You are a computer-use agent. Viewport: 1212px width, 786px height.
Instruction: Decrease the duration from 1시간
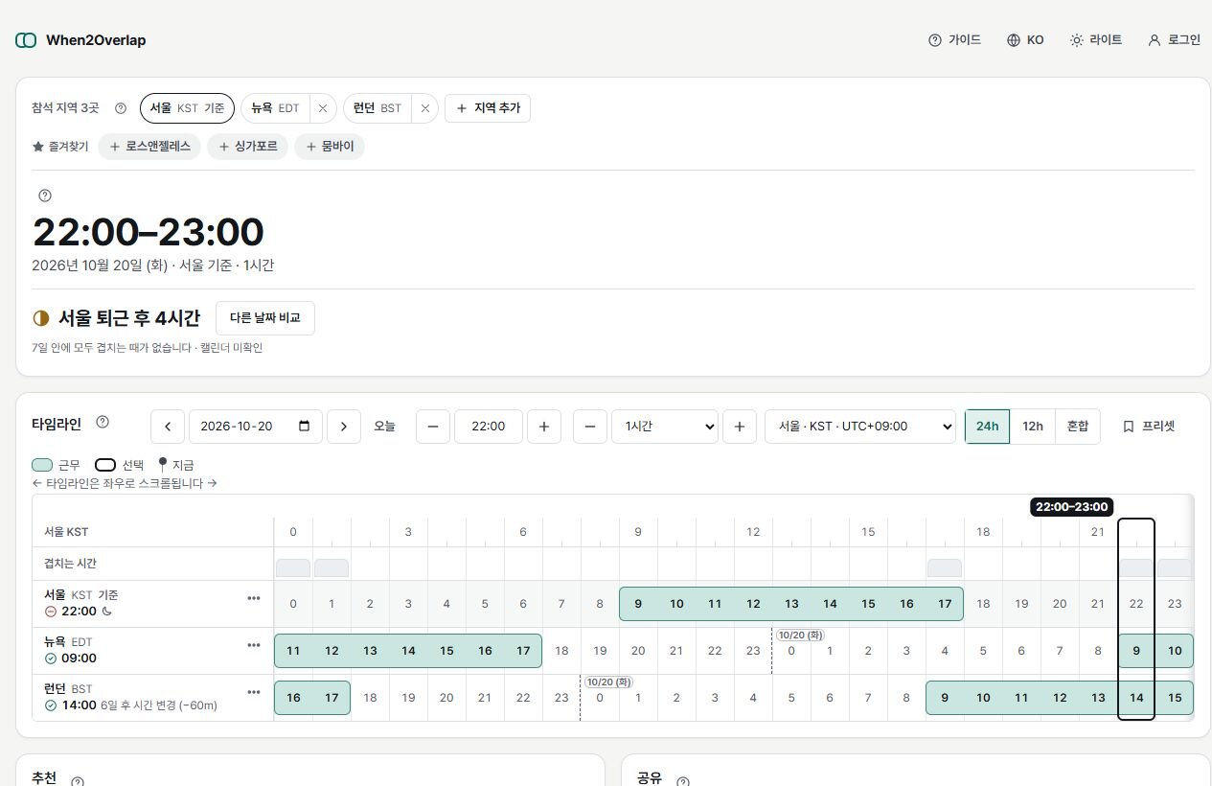[590, 427]
